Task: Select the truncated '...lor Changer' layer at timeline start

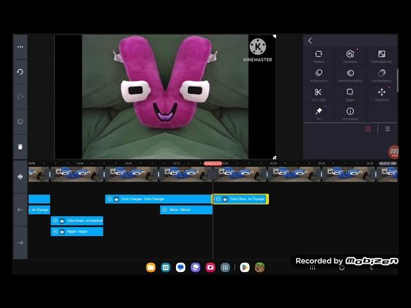Action: [39, 210]
